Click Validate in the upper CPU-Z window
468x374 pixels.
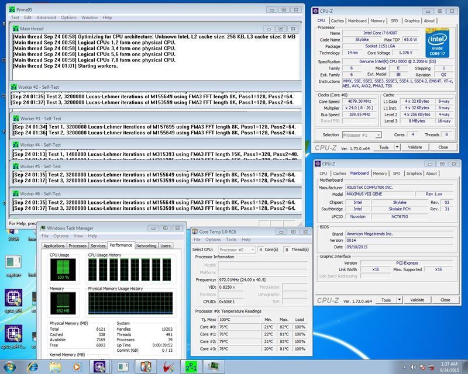coord(415,147)
